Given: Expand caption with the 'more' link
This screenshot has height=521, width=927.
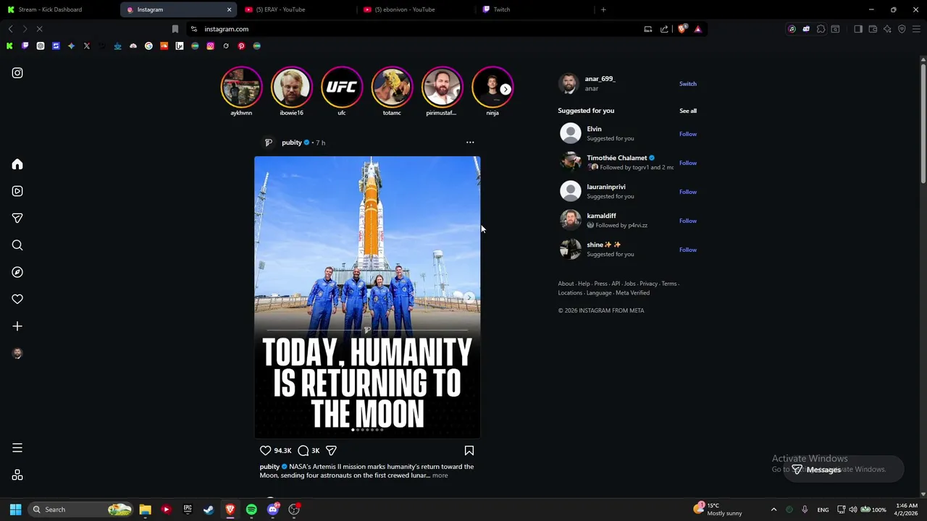Looking at the screenshot, I should [440, 475].
